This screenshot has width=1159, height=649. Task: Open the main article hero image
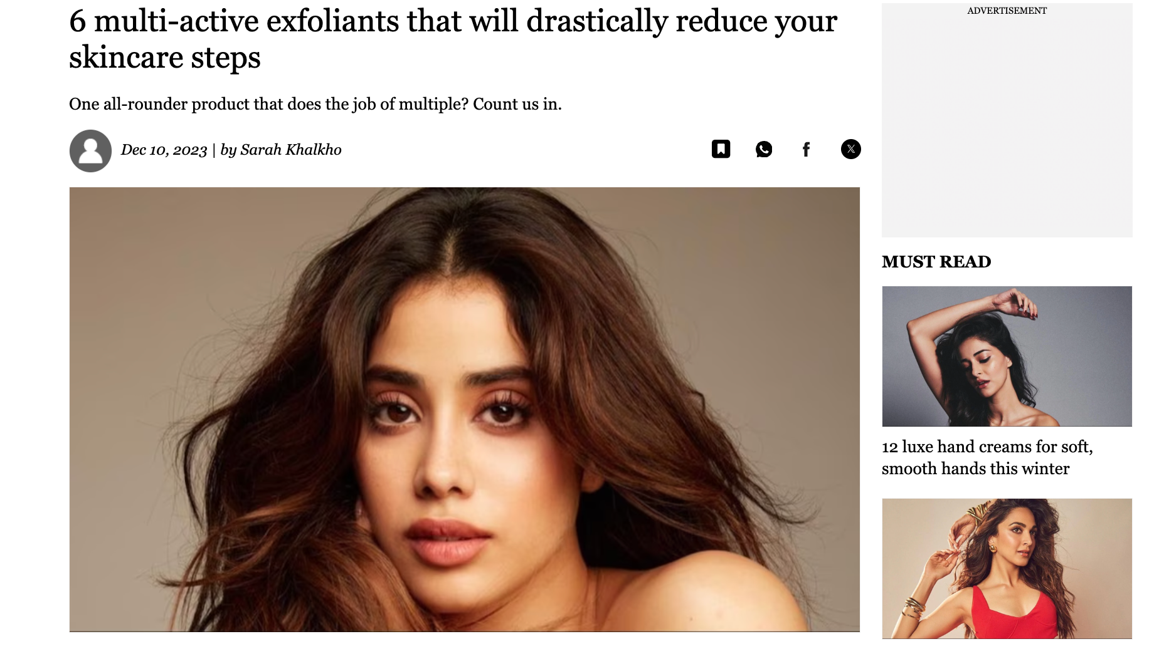pos(464,409)
